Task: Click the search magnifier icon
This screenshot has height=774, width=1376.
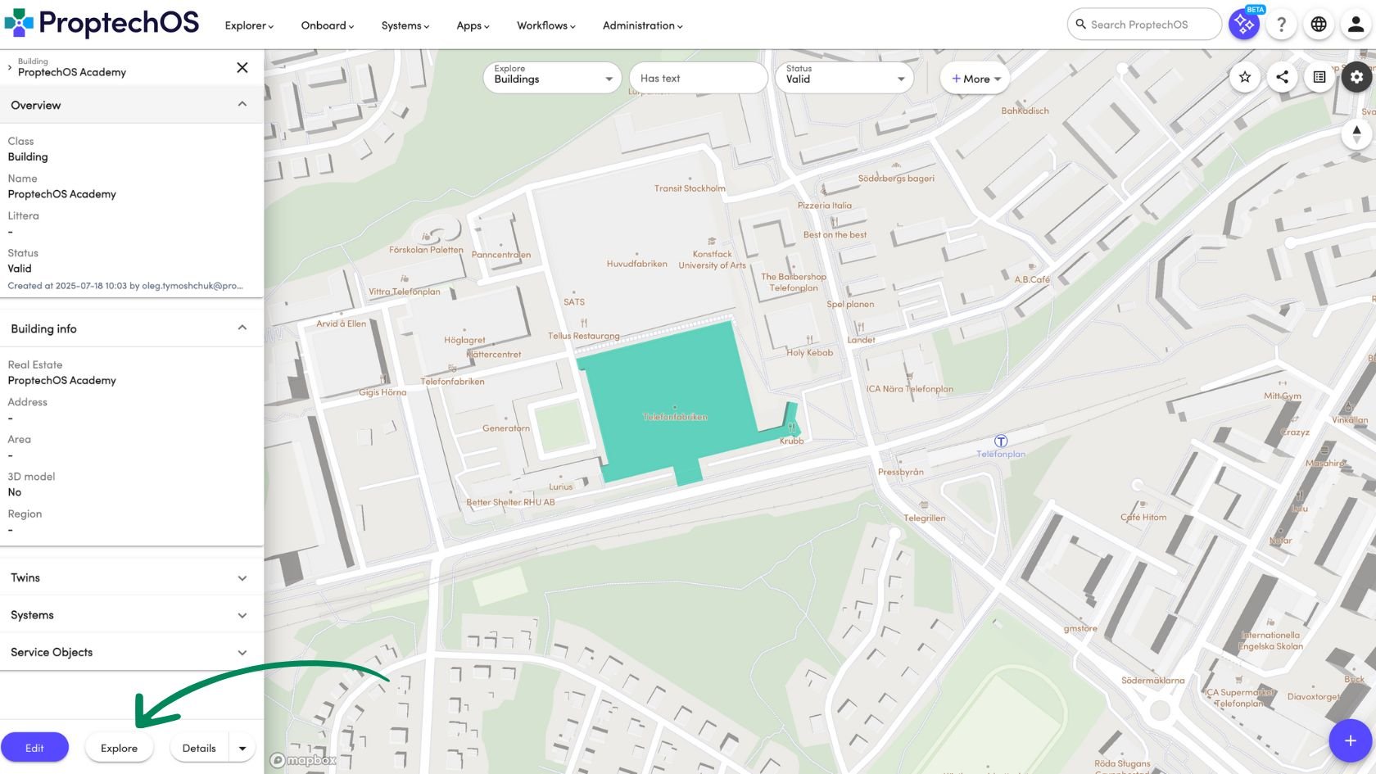Action: pyautogui.click(x=1081, y=25)
